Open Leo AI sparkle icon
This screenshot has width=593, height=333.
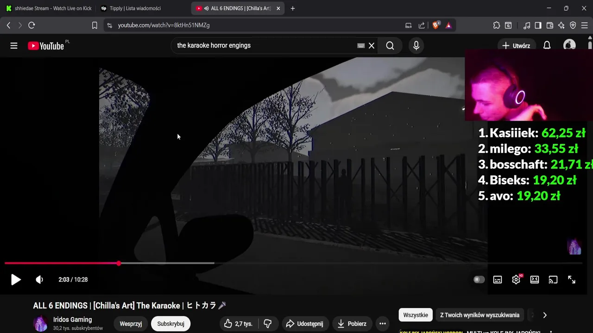tap(561, 25)
